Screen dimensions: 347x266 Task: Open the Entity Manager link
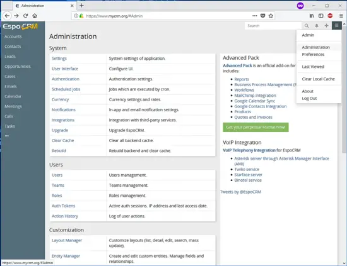click(66, 256)
